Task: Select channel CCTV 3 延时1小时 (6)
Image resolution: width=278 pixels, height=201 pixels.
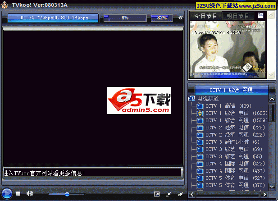Action: 232,142
